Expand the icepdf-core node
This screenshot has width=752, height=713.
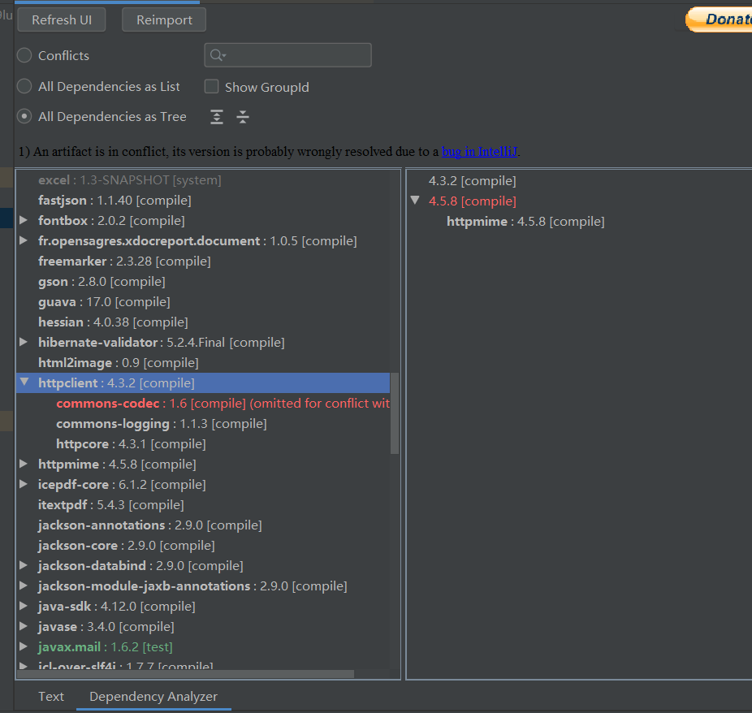[23, 484]
